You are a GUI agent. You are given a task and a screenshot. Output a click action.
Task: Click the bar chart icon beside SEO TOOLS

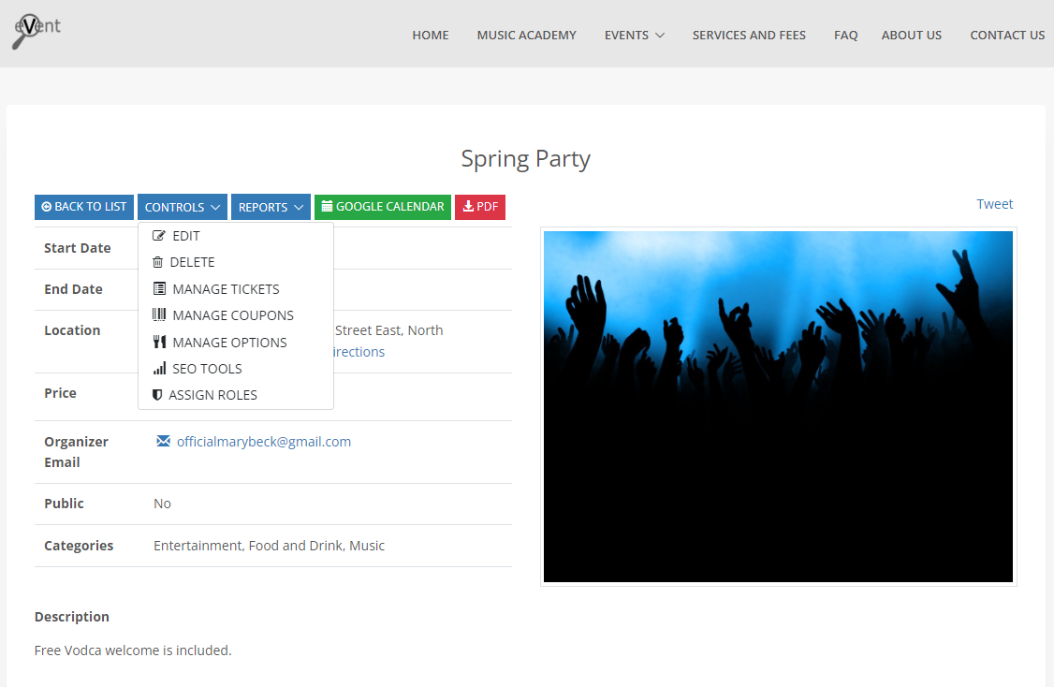(159, 369)
